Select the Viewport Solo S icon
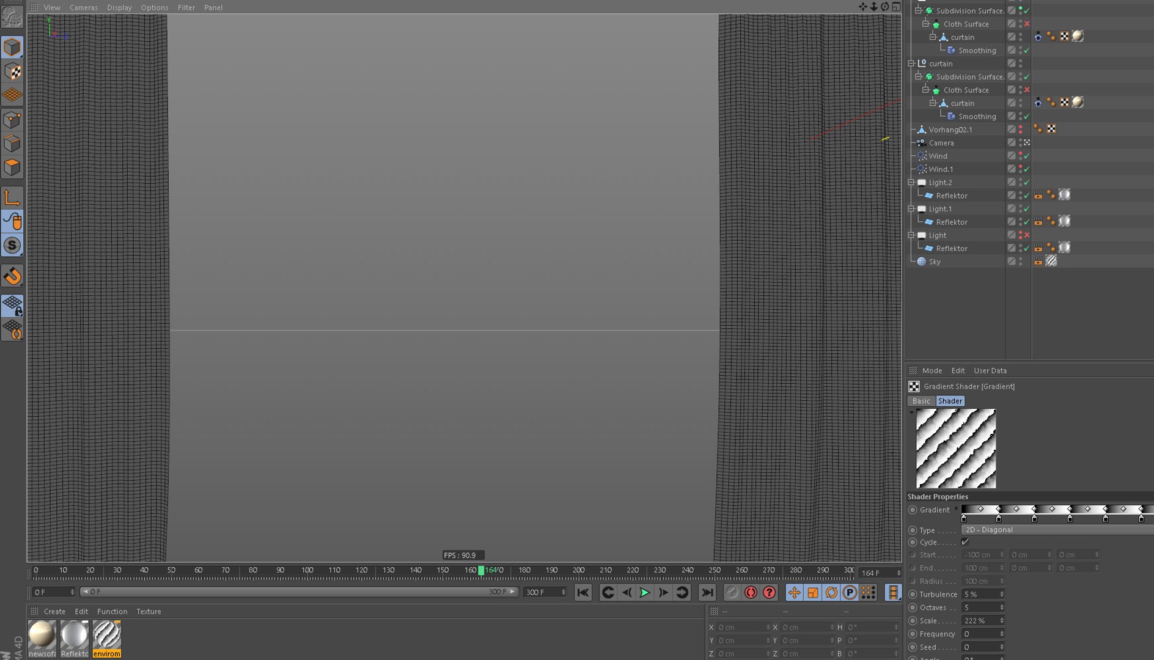1154x660 pixels. 12,245
